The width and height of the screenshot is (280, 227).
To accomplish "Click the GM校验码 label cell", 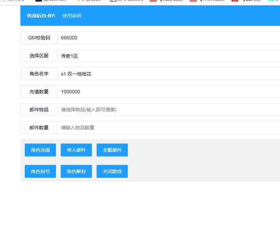I will click(x=39, y=38).
